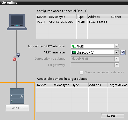Expand the PG/PC interface dropdown arrow

(x=117, y=52)
